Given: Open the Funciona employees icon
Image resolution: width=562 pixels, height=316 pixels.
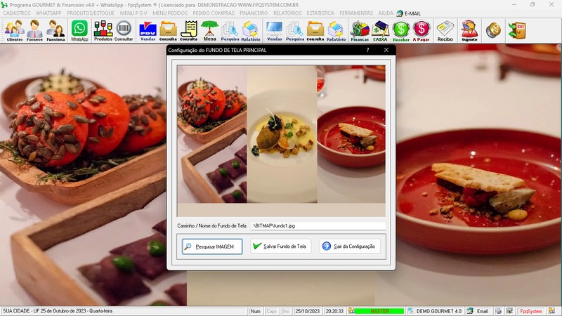Looking at the screenshot, I should (x=55, y=31).
